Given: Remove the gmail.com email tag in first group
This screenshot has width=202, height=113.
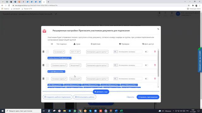Looking at the screenshot, I should tap(70, 58).
